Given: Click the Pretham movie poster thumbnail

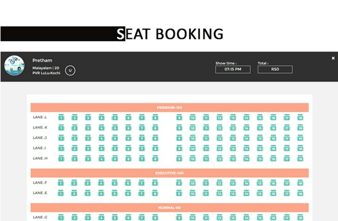Looking at the screenshot, I should (14, 65).
